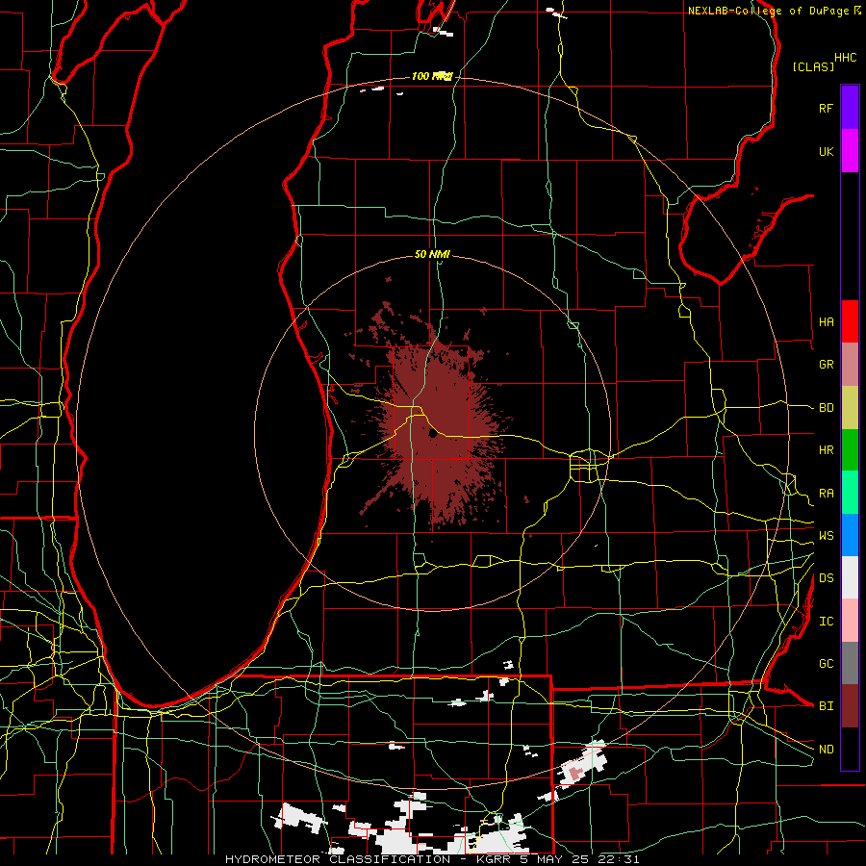Click the 50 NMI range ring label
This screenshot has height=866, width=866.
[432, 255]
